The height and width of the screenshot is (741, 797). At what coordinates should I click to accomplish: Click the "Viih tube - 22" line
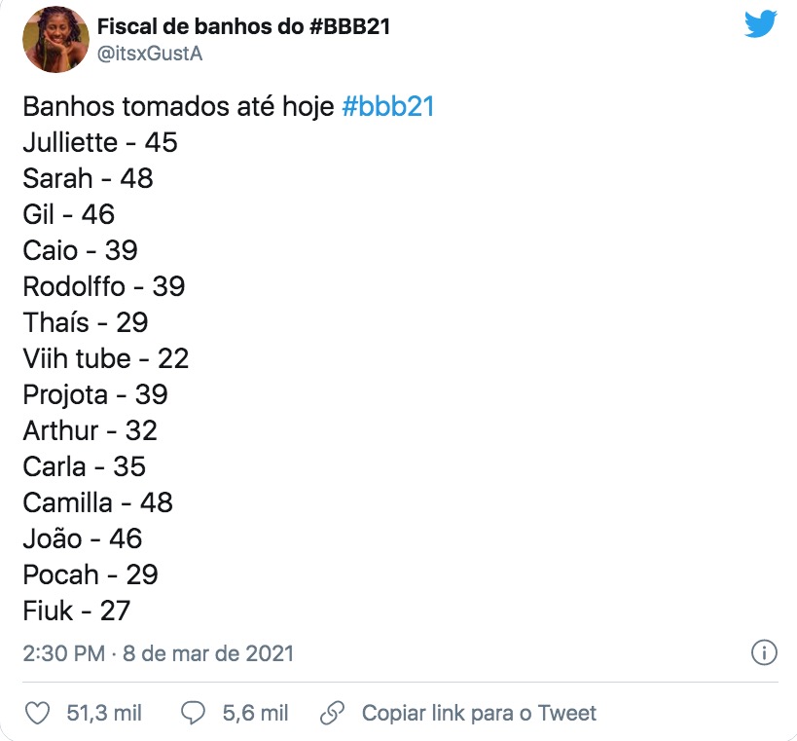[106, 358]
